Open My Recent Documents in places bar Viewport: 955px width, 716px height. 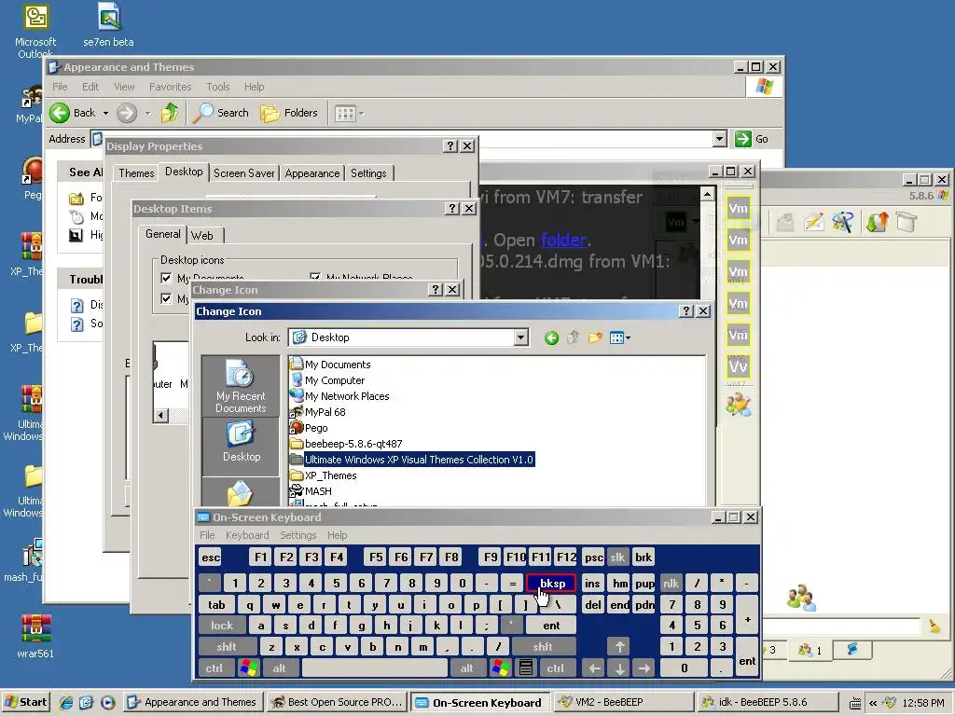coord(241,387)
